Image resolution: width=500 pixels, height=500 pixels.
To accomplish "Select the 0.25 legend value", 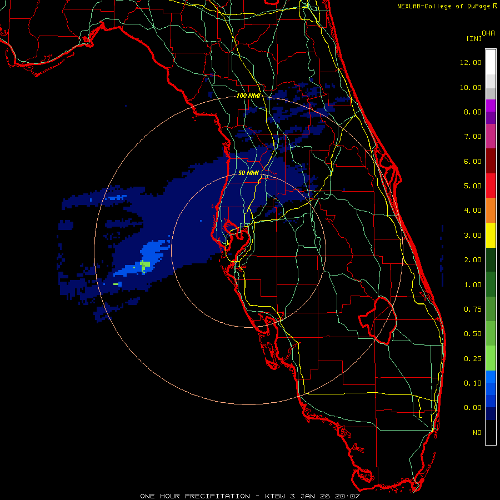I will point(472,359).
